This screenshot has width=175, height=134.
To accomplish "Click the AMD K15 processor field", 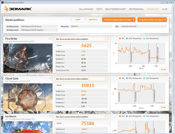I will point(91,27).
